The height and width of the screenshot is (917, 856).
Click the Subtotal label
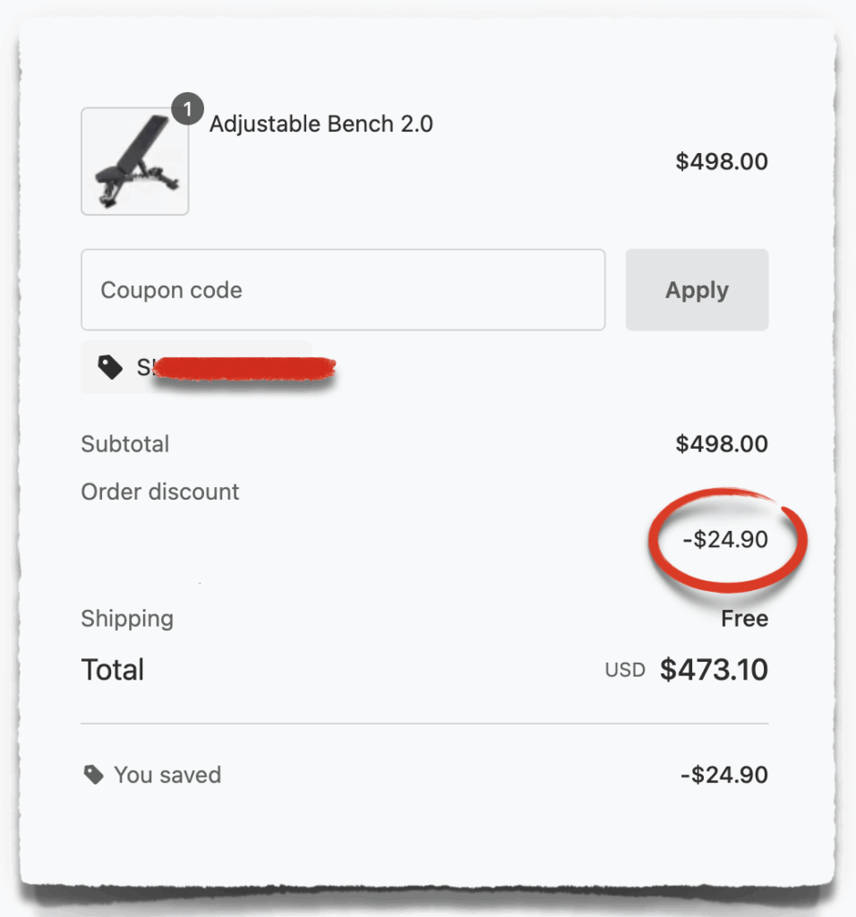tap(124, 443)
